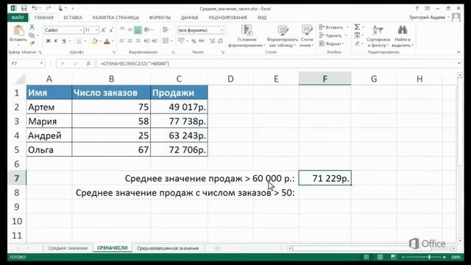Screen dimensions: 471x265
Task: Click the Insert Function fx icon
Action: (88, 64)
